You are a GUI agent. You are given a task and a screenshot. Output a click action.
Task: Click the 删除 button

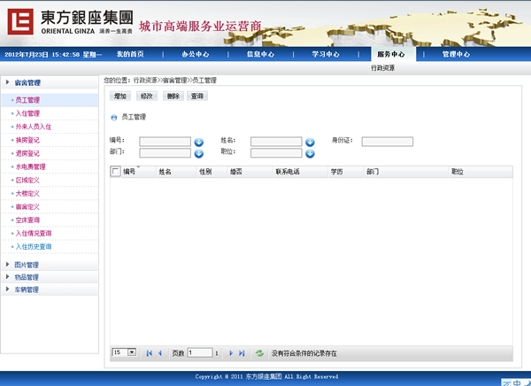(173, 96)
